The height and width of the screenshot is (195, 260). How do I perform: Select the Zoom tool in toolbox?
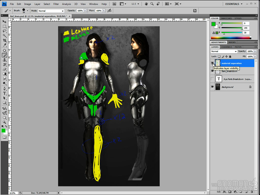tap(5, 122)
